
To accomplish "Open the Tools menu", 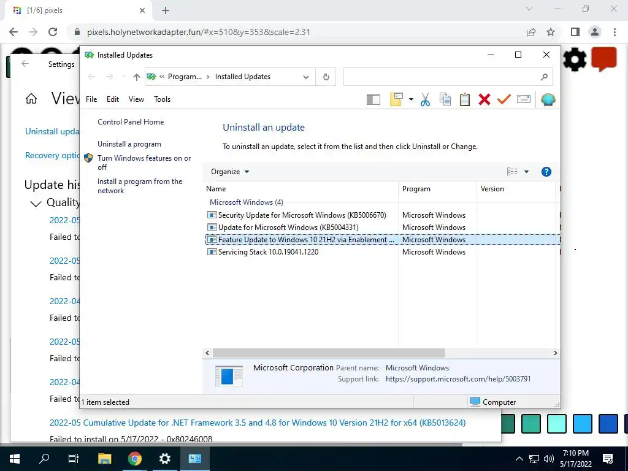I will click(x=162, y=99).
